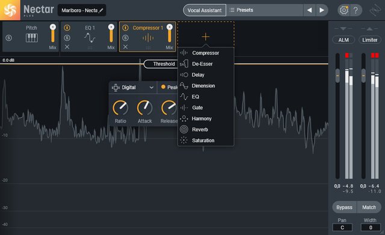This screenshot has width=385, height=235.
Task: Click the Ratio knob
Action: pyautogui.click(x=120, y=108)
